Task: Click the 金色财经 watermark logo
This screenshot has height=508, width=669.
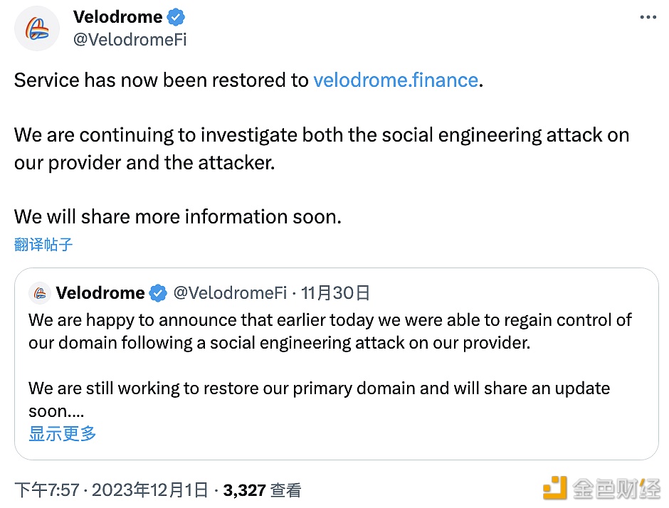Action: [601, 488]
